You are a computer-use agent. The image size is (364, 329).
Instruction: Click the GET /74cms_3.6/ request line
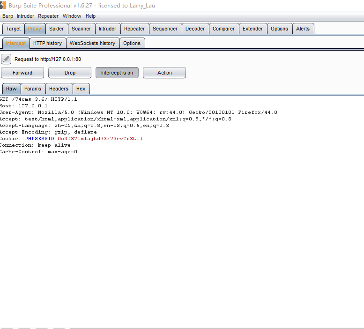pos(38,99)
